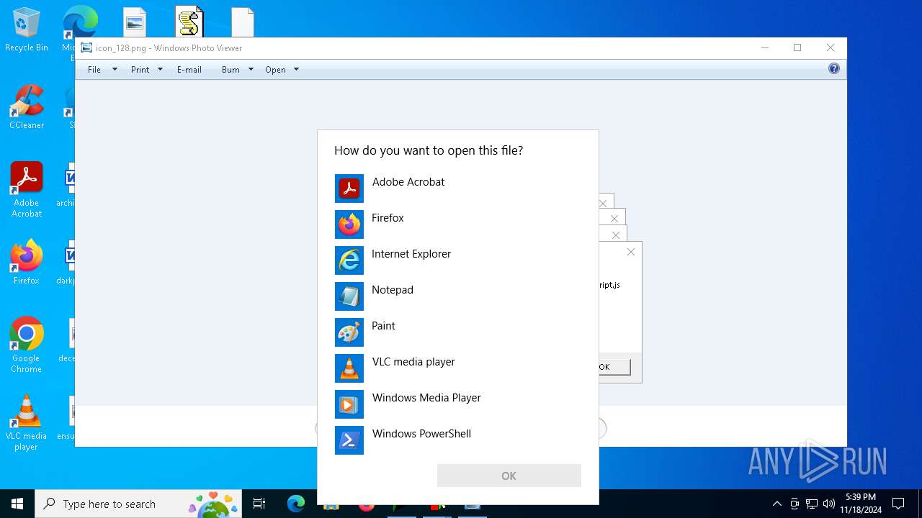Image resolution: width=922 pixels, height=518 pixels.
Task: Select the Adobe Acrobat icon in the open-with list
Action: pyautogui.click(x=349, y=188)
